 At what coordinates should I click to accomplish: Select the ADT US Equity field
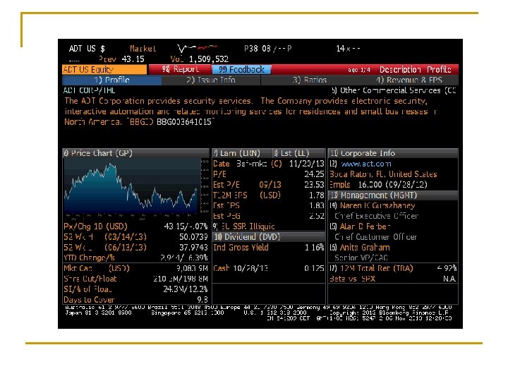(x=104, y=69)
